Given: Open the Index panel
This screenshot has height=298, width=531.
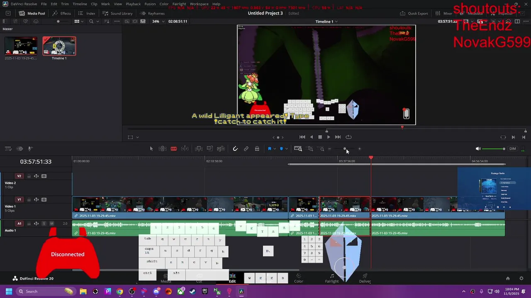Looking at the screenshot, I should 87,13.
